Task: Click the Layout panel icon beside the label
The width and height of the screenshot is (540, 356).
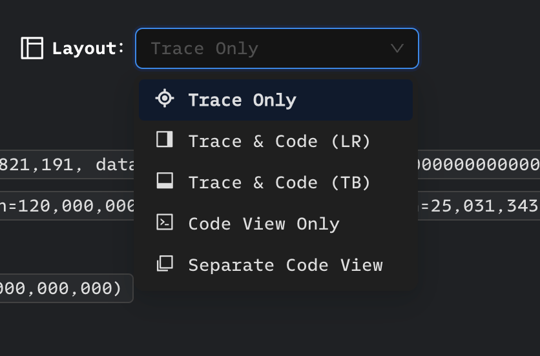Action: point(32,48)
